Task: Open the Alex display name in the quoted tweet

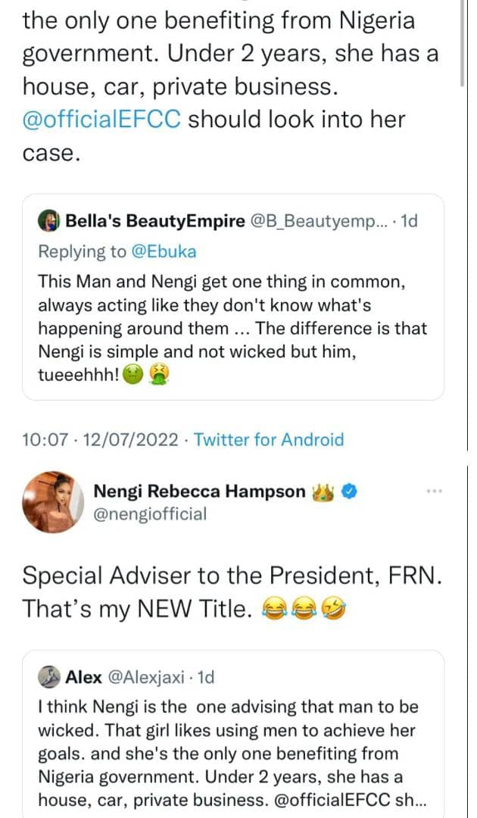Action: [83, 676]
